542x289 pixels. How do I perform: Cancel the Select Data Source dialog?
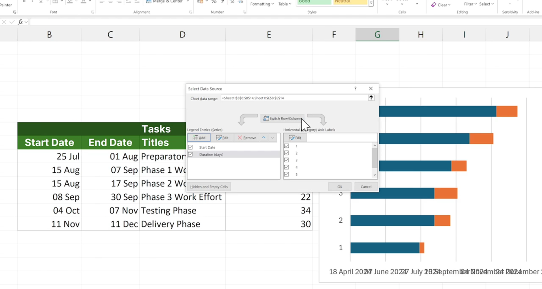pos(366,187)
